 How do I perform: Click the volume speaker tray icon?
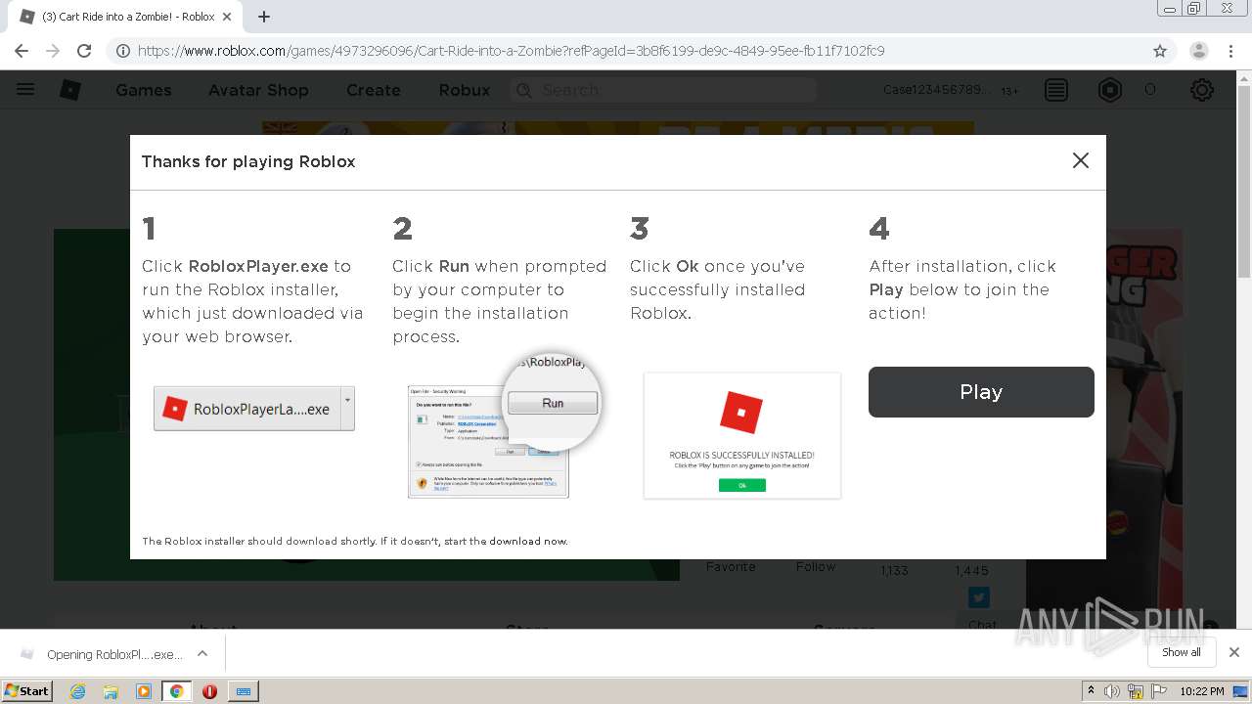pyautogui.click(x=1112, y=691)
